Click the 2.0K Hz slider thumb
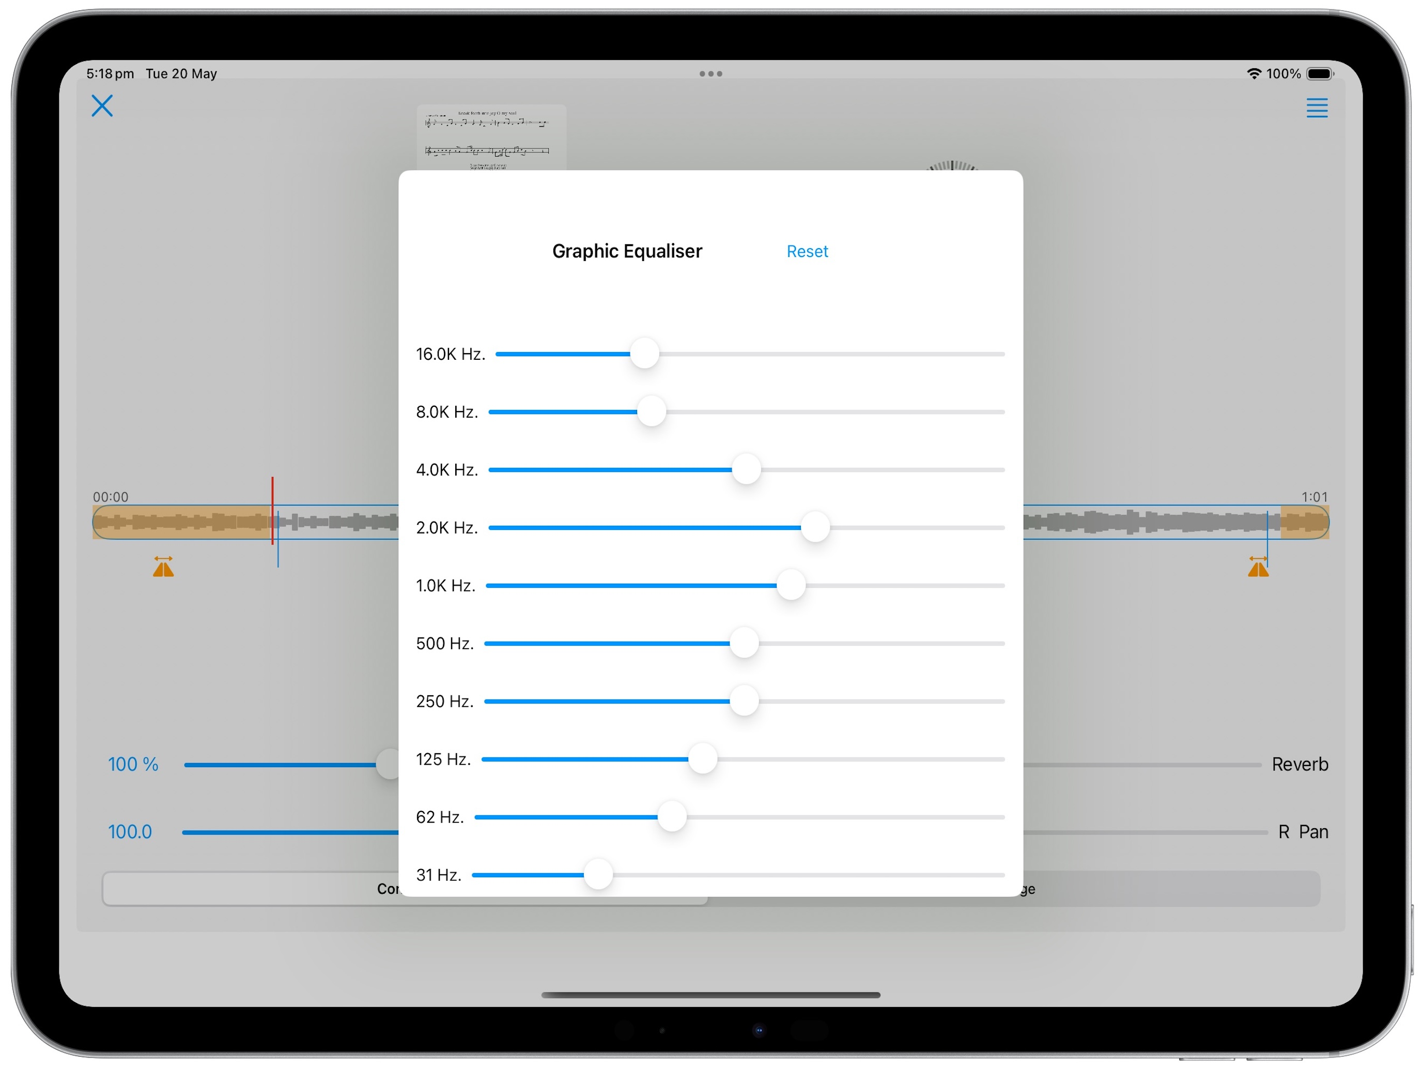 tap(815, 527)
